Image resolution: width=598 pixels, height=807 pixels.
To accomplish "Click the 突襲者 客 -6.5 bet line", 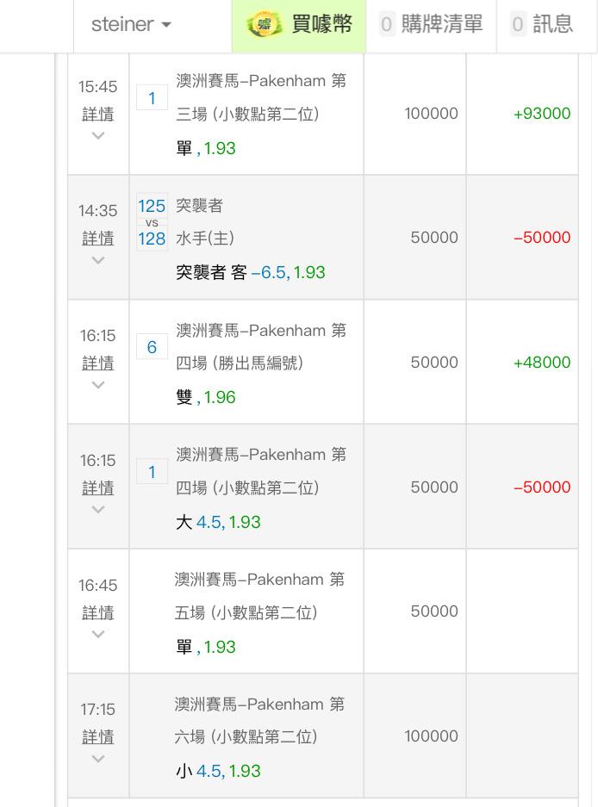I will (x=251, y=272).
